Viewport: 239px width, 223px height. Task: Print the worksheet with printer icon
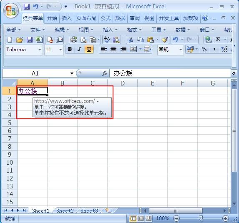tap(74, 40)
